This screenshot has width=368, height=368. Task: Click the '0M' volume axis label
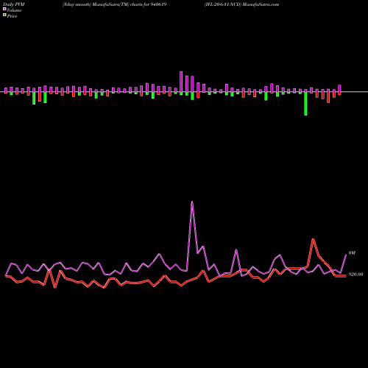click(352, 253)
